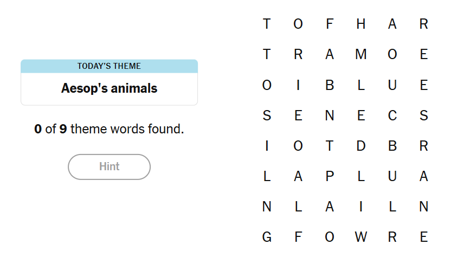Click the "0 of 9 theme words found" text
Image resolution: width=457 pixels, height=270 pixels.
[x=109, y=130]
